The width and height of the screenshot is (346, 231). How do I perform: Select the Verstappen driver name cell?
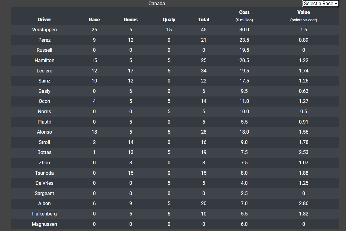(44, 30)
